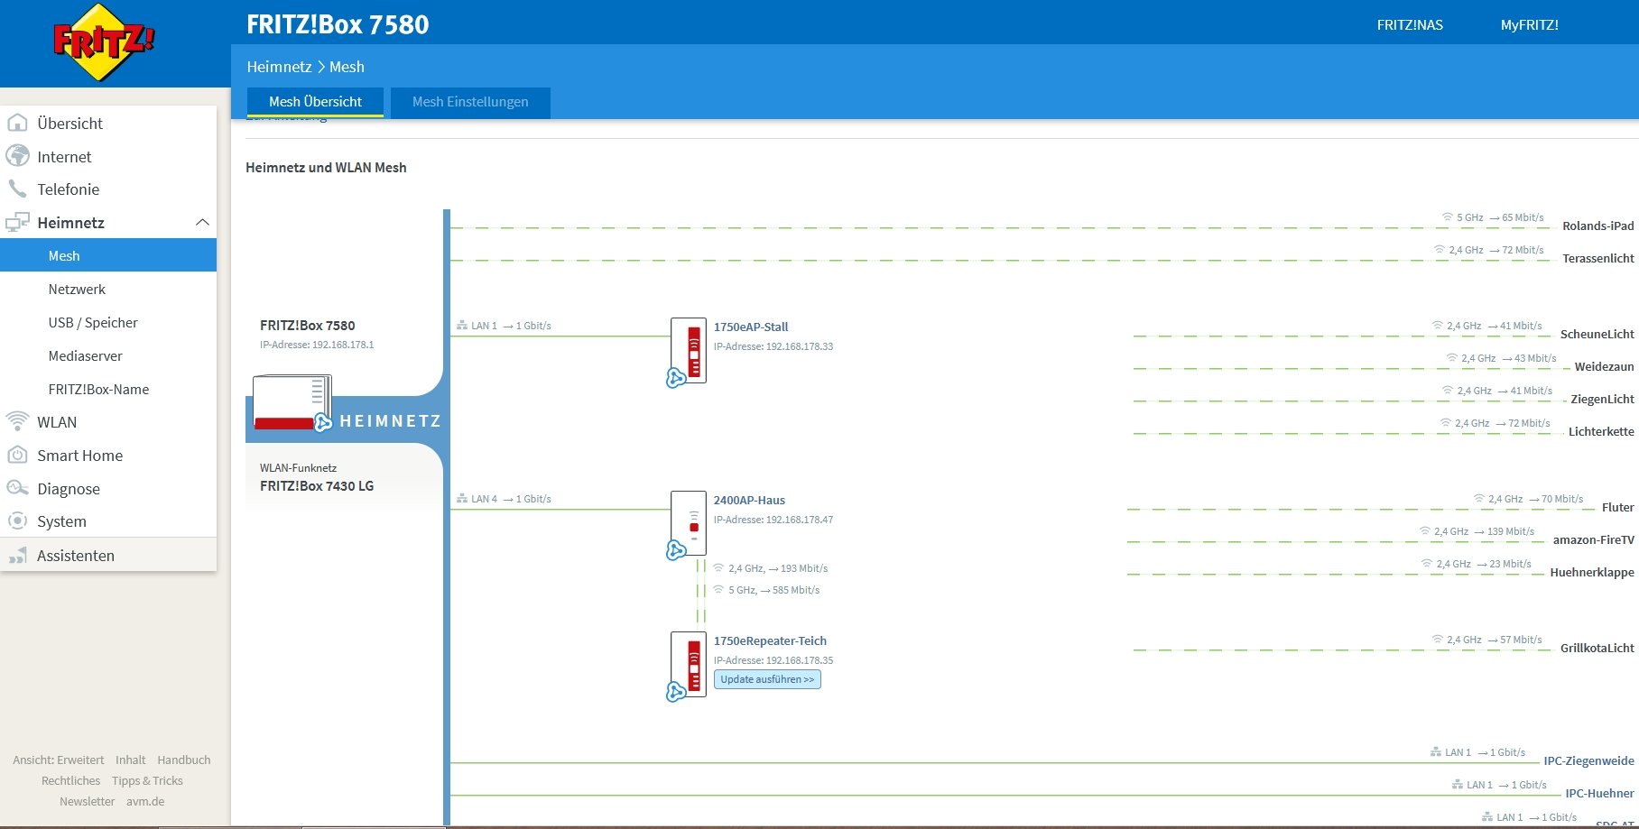Open the IPC-Ziegenweide device link
The image size is (1639, 829).
coord(1588,760)
